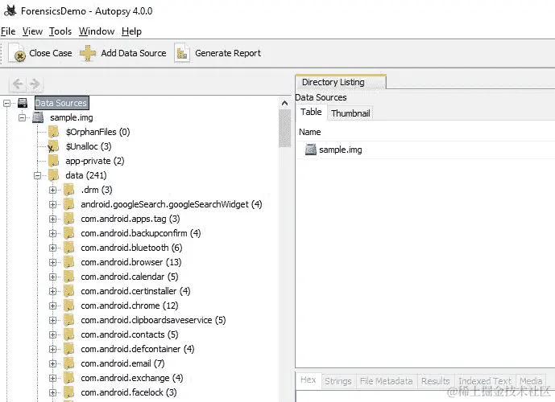Open the File Metadata tab
The image size is (555, 402).
386,381
